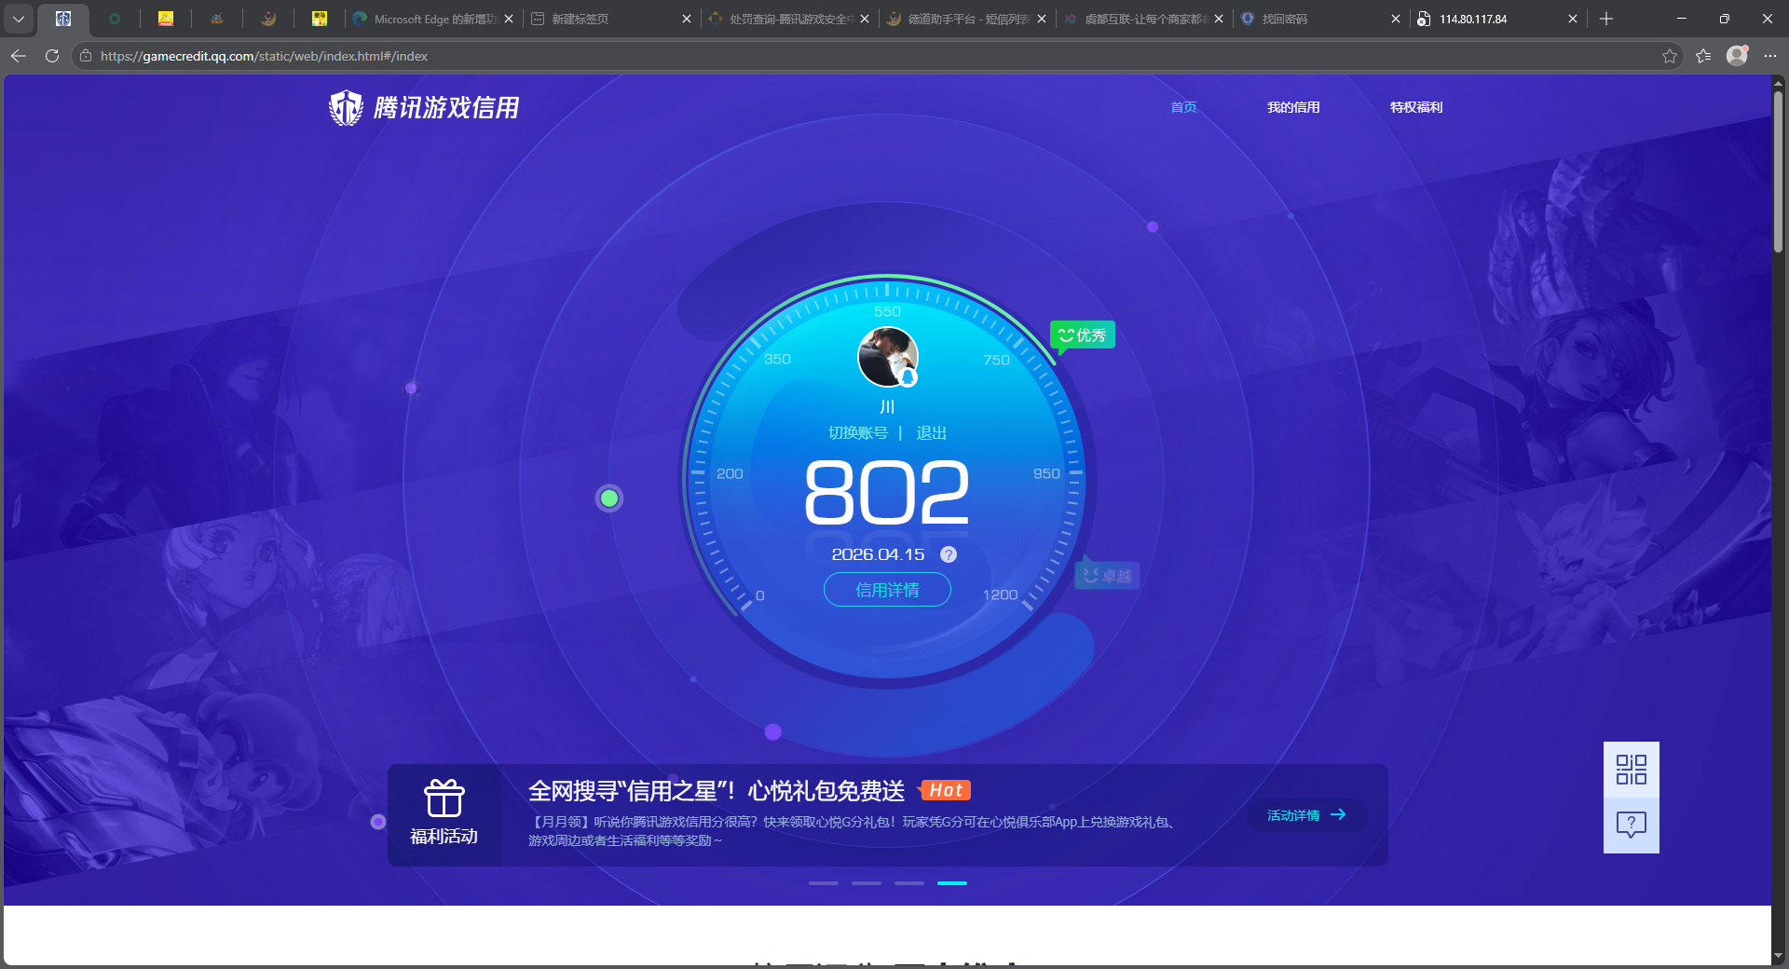Click the arrow icon in 活动详情 button

coord(1339,814)
